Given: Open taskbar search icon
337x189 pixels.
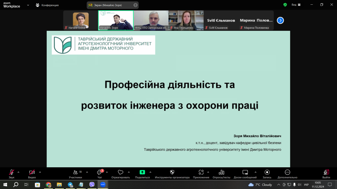Looking at the screenshot, I should [x=16, y=185].
